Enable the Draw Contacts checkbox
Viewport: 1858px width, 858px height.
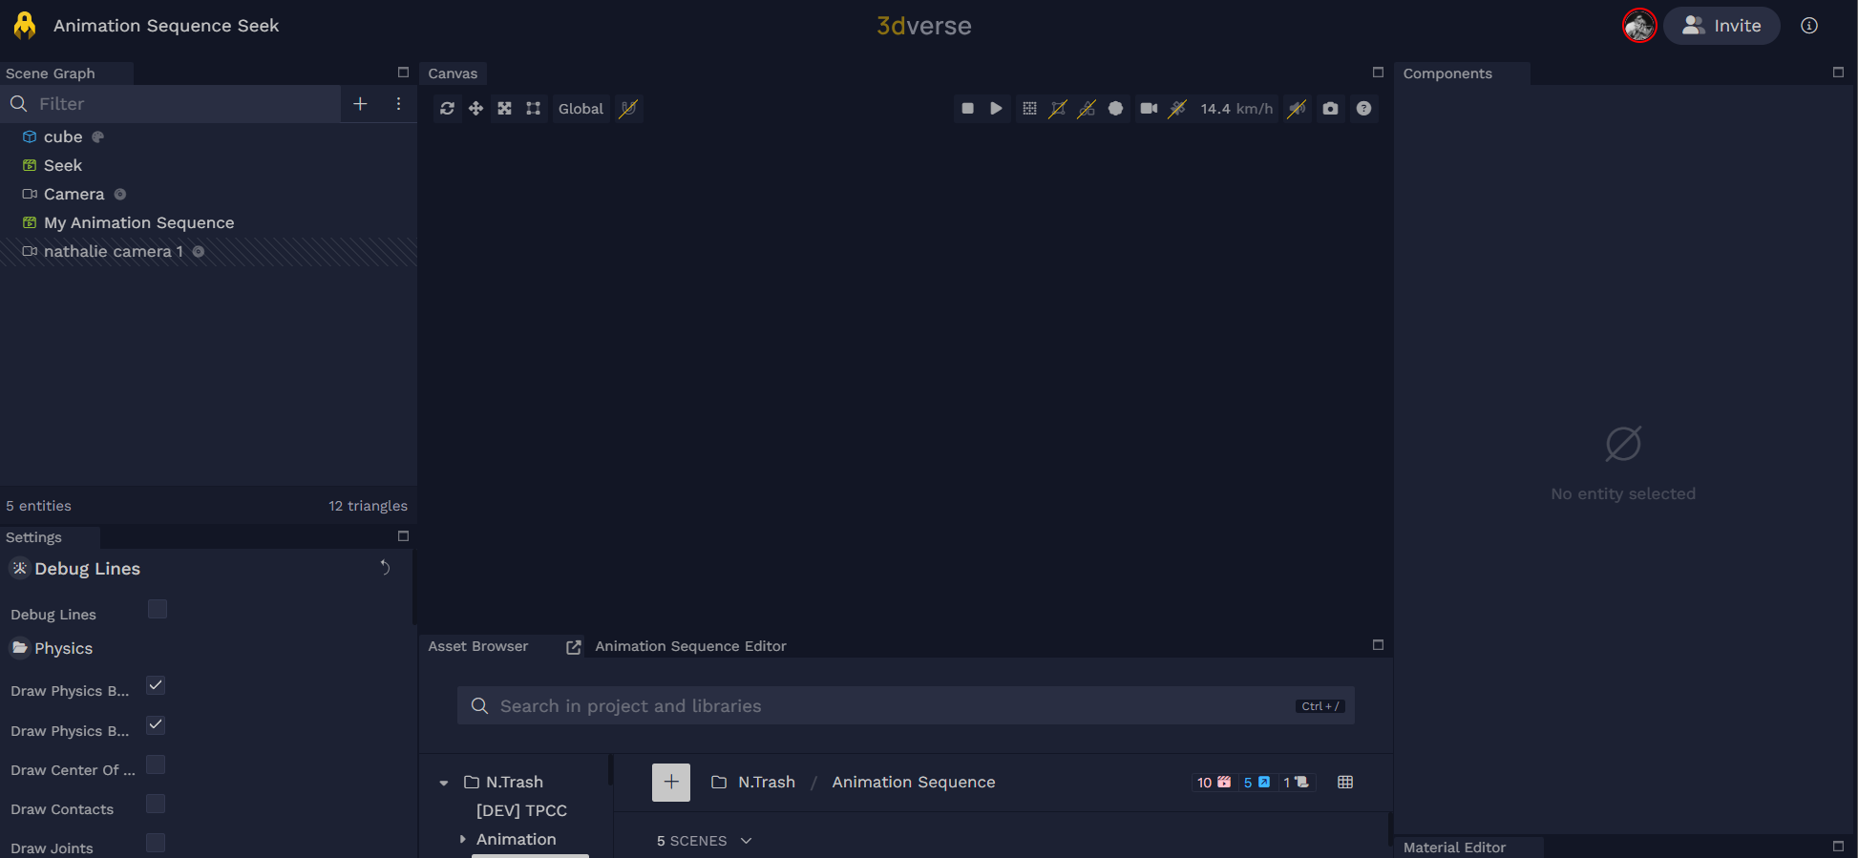[x=156, y=804]
